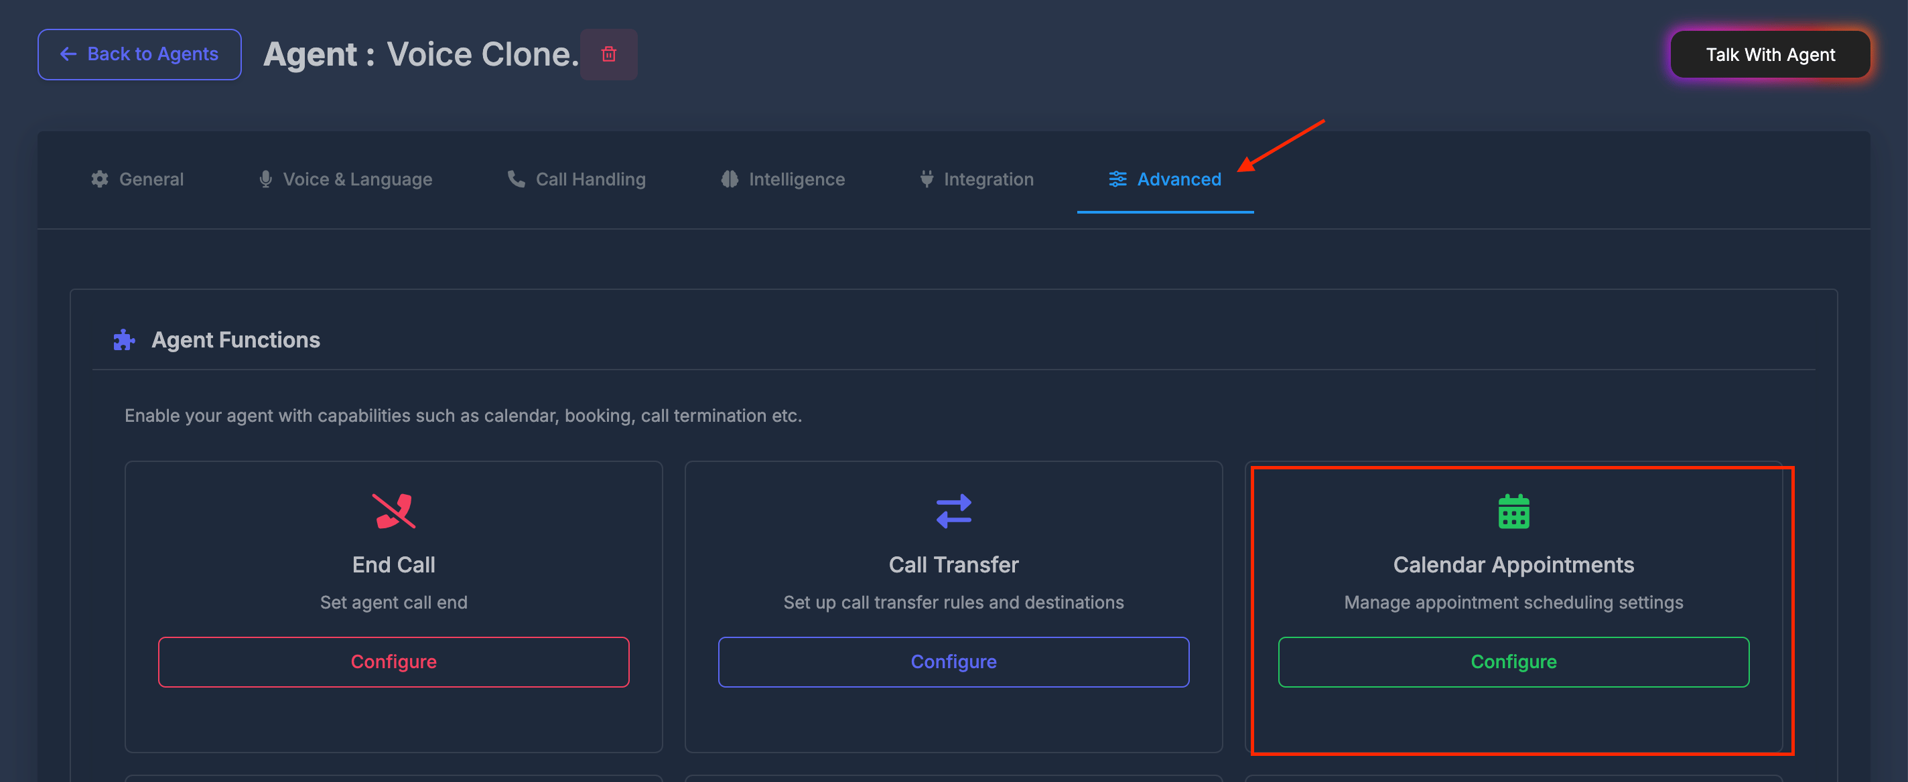Screen dimensions: 1908x782
Task: Click the Call Transfer arrows icon
Action: (954, 511)
